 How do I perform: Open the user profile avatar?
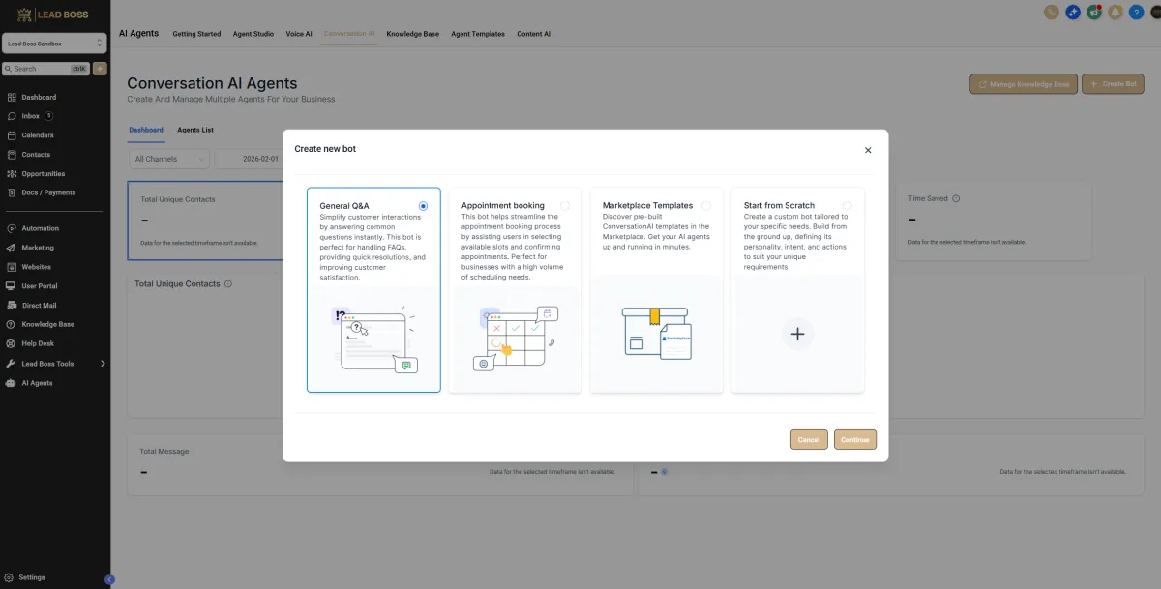coord(1156,12)
